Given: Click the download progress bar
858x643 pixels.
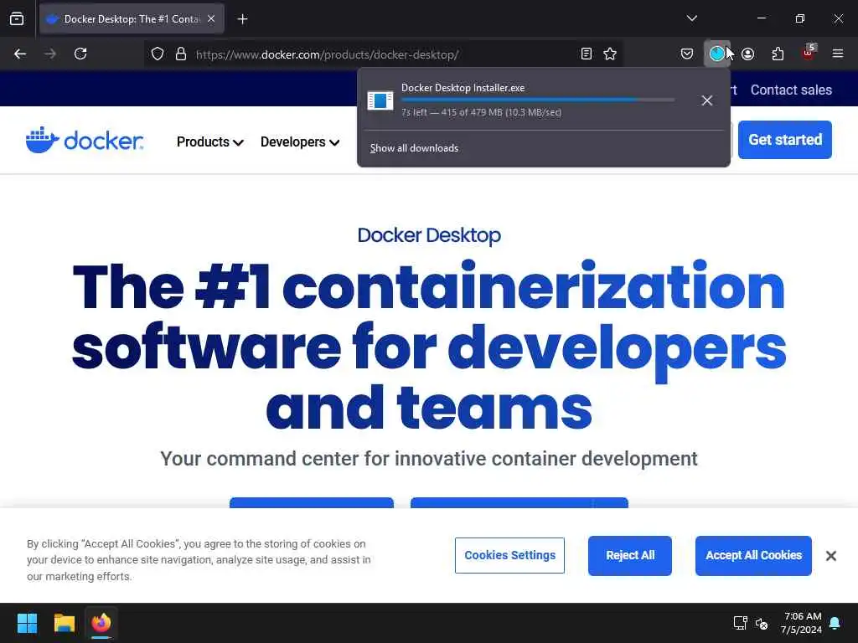Looking at the screenshot, I should point(537,100).
